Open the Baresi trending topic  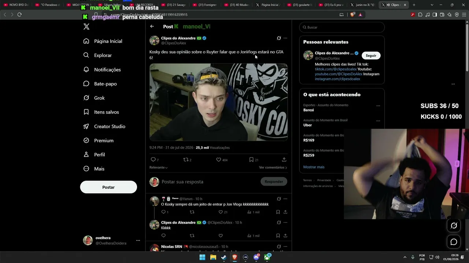[x=309, y=110]
